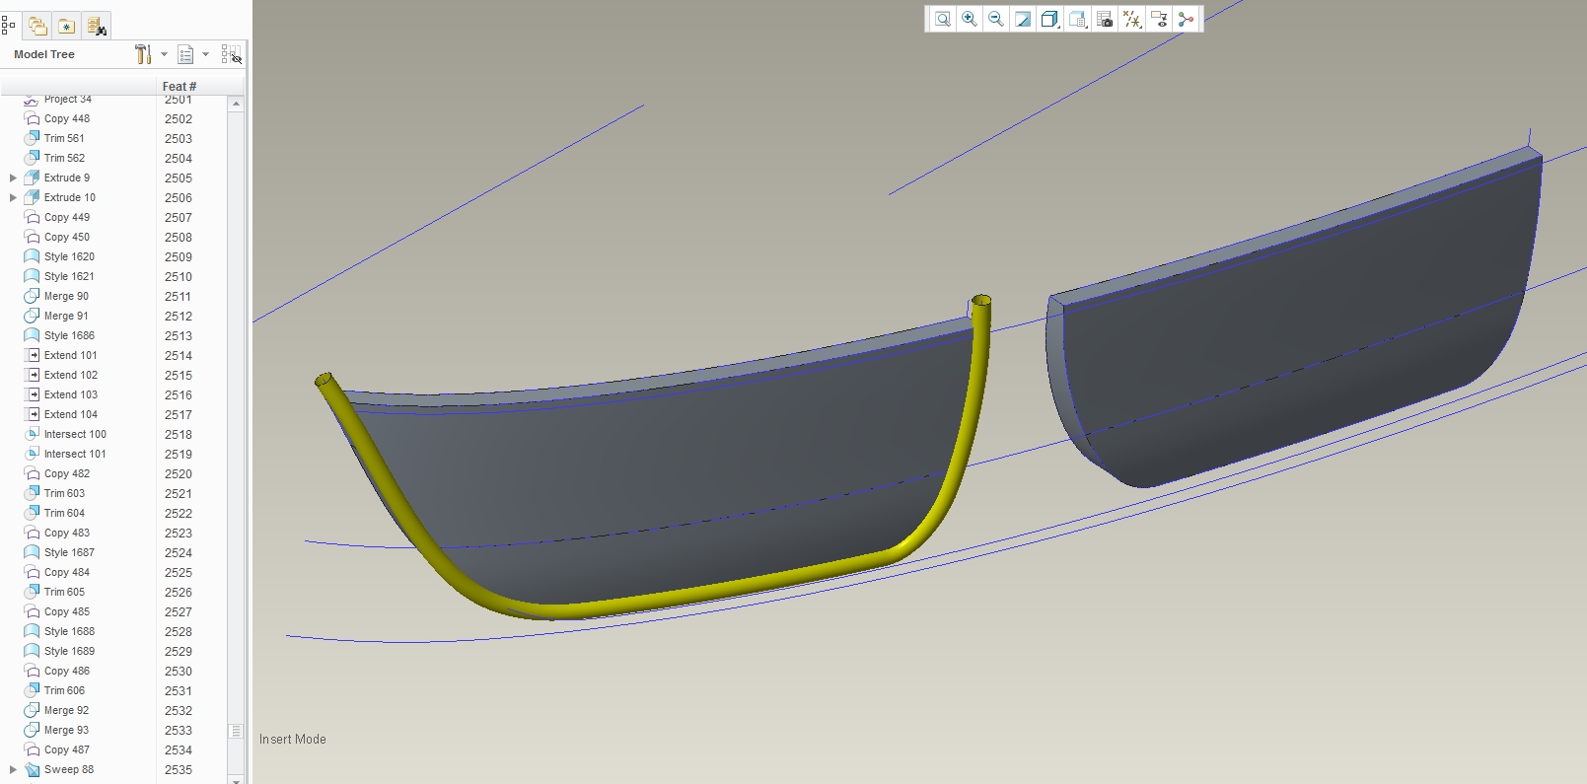
Task: Open the Datum Display Filters dropdown
Action: (1132, 19)
